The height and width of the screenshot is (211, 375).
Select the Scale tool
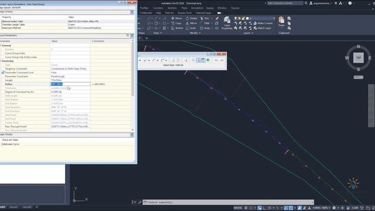190,28
